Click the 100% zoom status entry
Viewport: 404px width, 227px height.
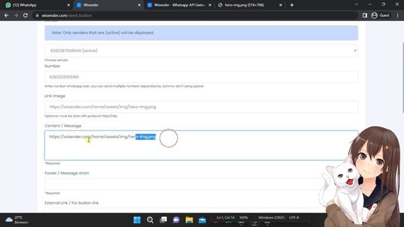[244, 218]
